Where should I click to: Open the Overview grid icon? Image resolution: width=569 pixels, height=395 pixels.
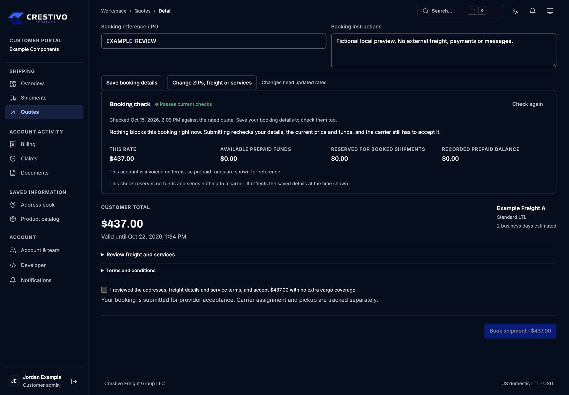pos(13,84)
